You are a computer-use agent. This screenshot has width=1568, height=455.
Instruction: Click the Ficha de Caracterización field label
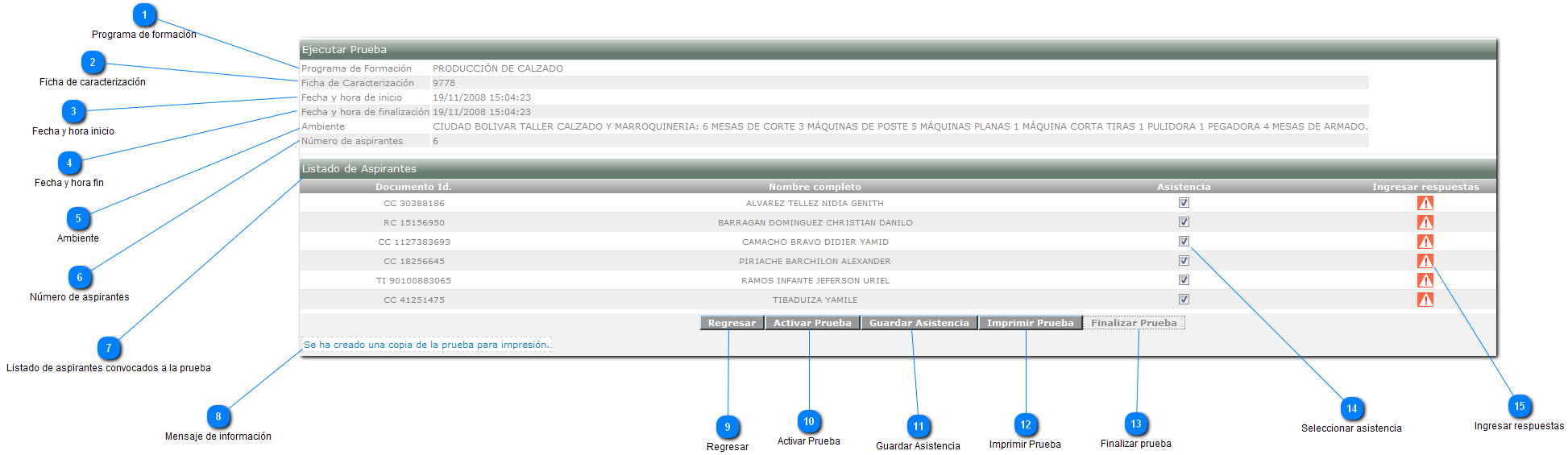tap(358, 83)
